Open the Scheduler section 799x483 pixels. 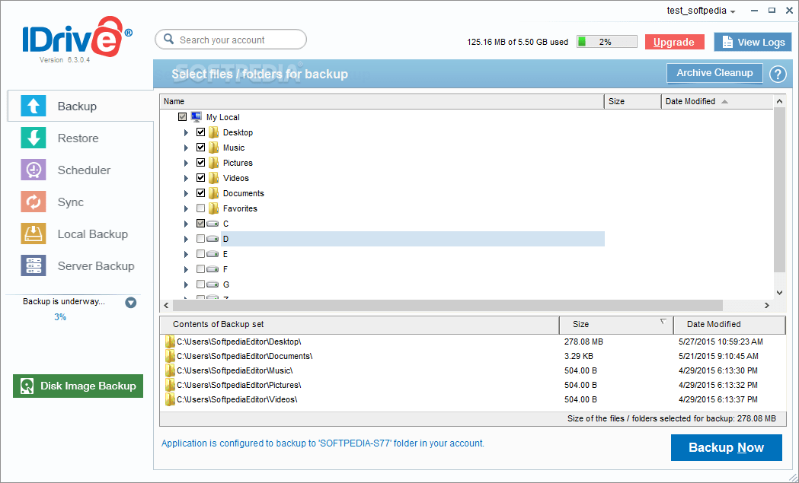click(x=84, y=170)
